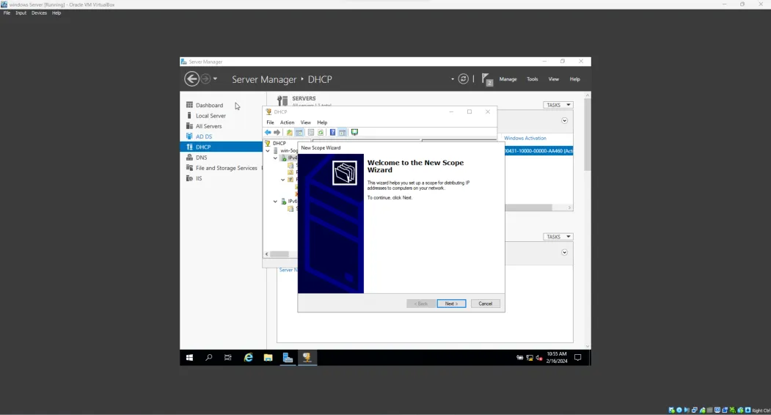
Task: Switch to Server Manager taskbar button
Action: (x=288, y=358)
